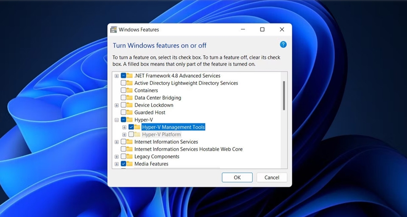Select the Guarded Host label

(150, 113)
